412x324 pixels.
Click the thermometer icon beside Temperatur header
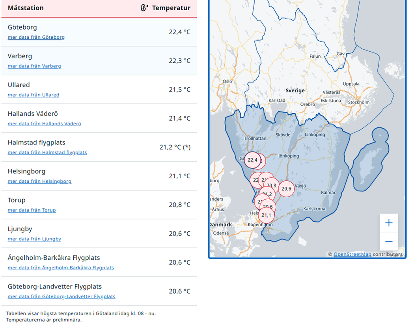tap(144, 8)
